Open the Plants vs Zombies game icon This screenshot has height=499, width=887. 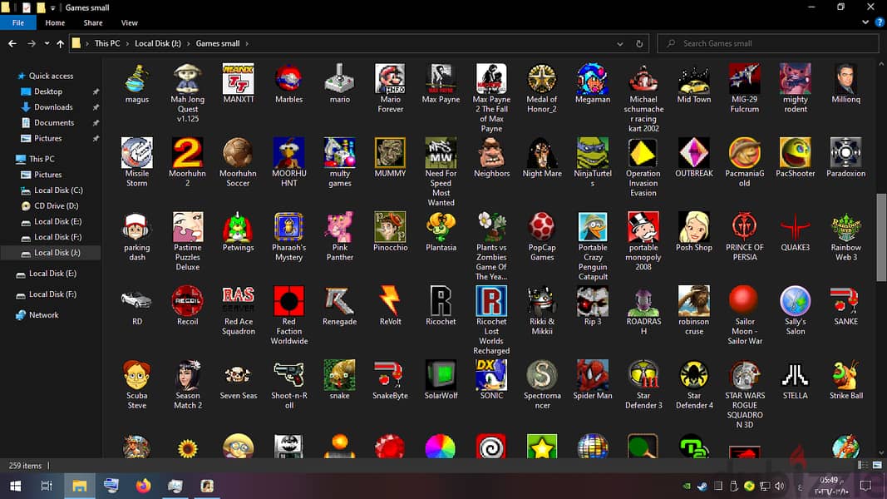tap(491, 227)
